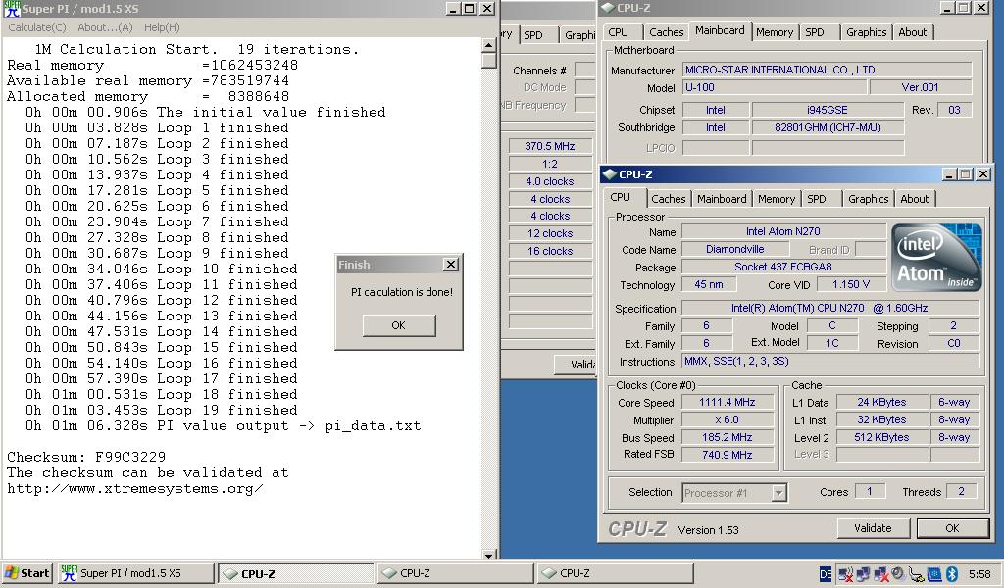1004x588 pixels.
Task: Select About tab in Mainboard CPU-Z window
Action: tap(913, 32)
